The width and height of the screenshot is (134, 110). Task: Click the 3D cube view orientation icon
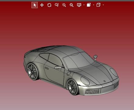[98, 5]
